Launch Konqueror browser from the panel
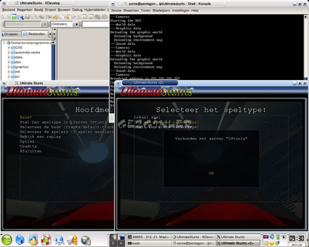Viewport: 309px width, 247px height. [59, 240]
